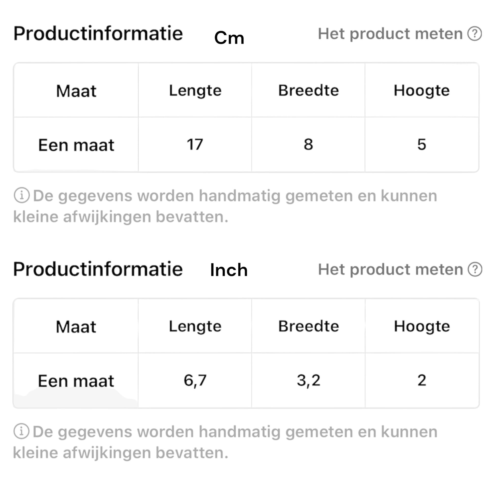The height and width of the screenshot is (495, 495).
Task: Select the width value 8
Action: pos(308,144)
